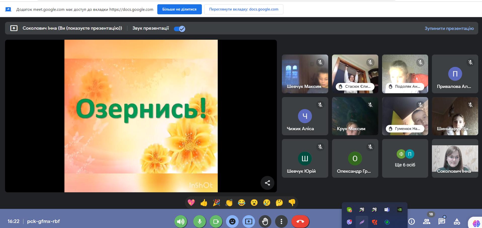The width and height of the screenshot is (482, 228).
Task: Click Олександр Гр... participant tile
Action: pos(355,158)
